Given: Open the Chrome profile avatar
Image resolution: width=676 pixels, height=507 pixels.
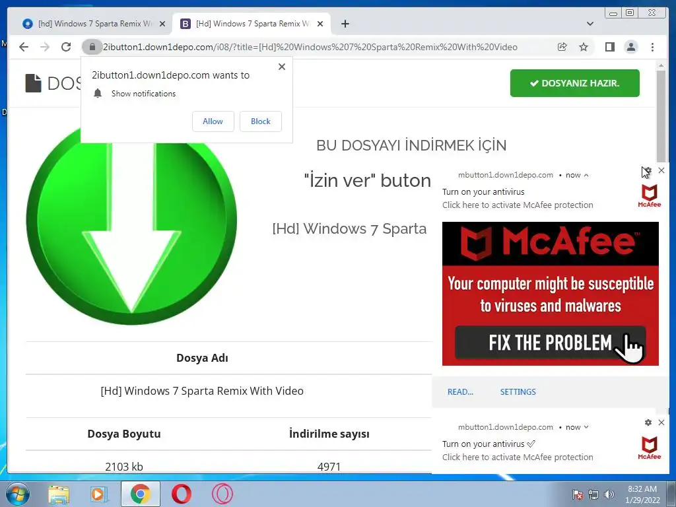Looking at the screenshot, I should click(x=630, y=47).
